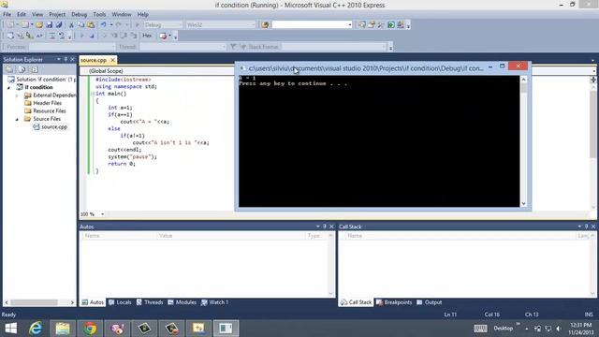Open the Help menu

(x=142, y=15)
